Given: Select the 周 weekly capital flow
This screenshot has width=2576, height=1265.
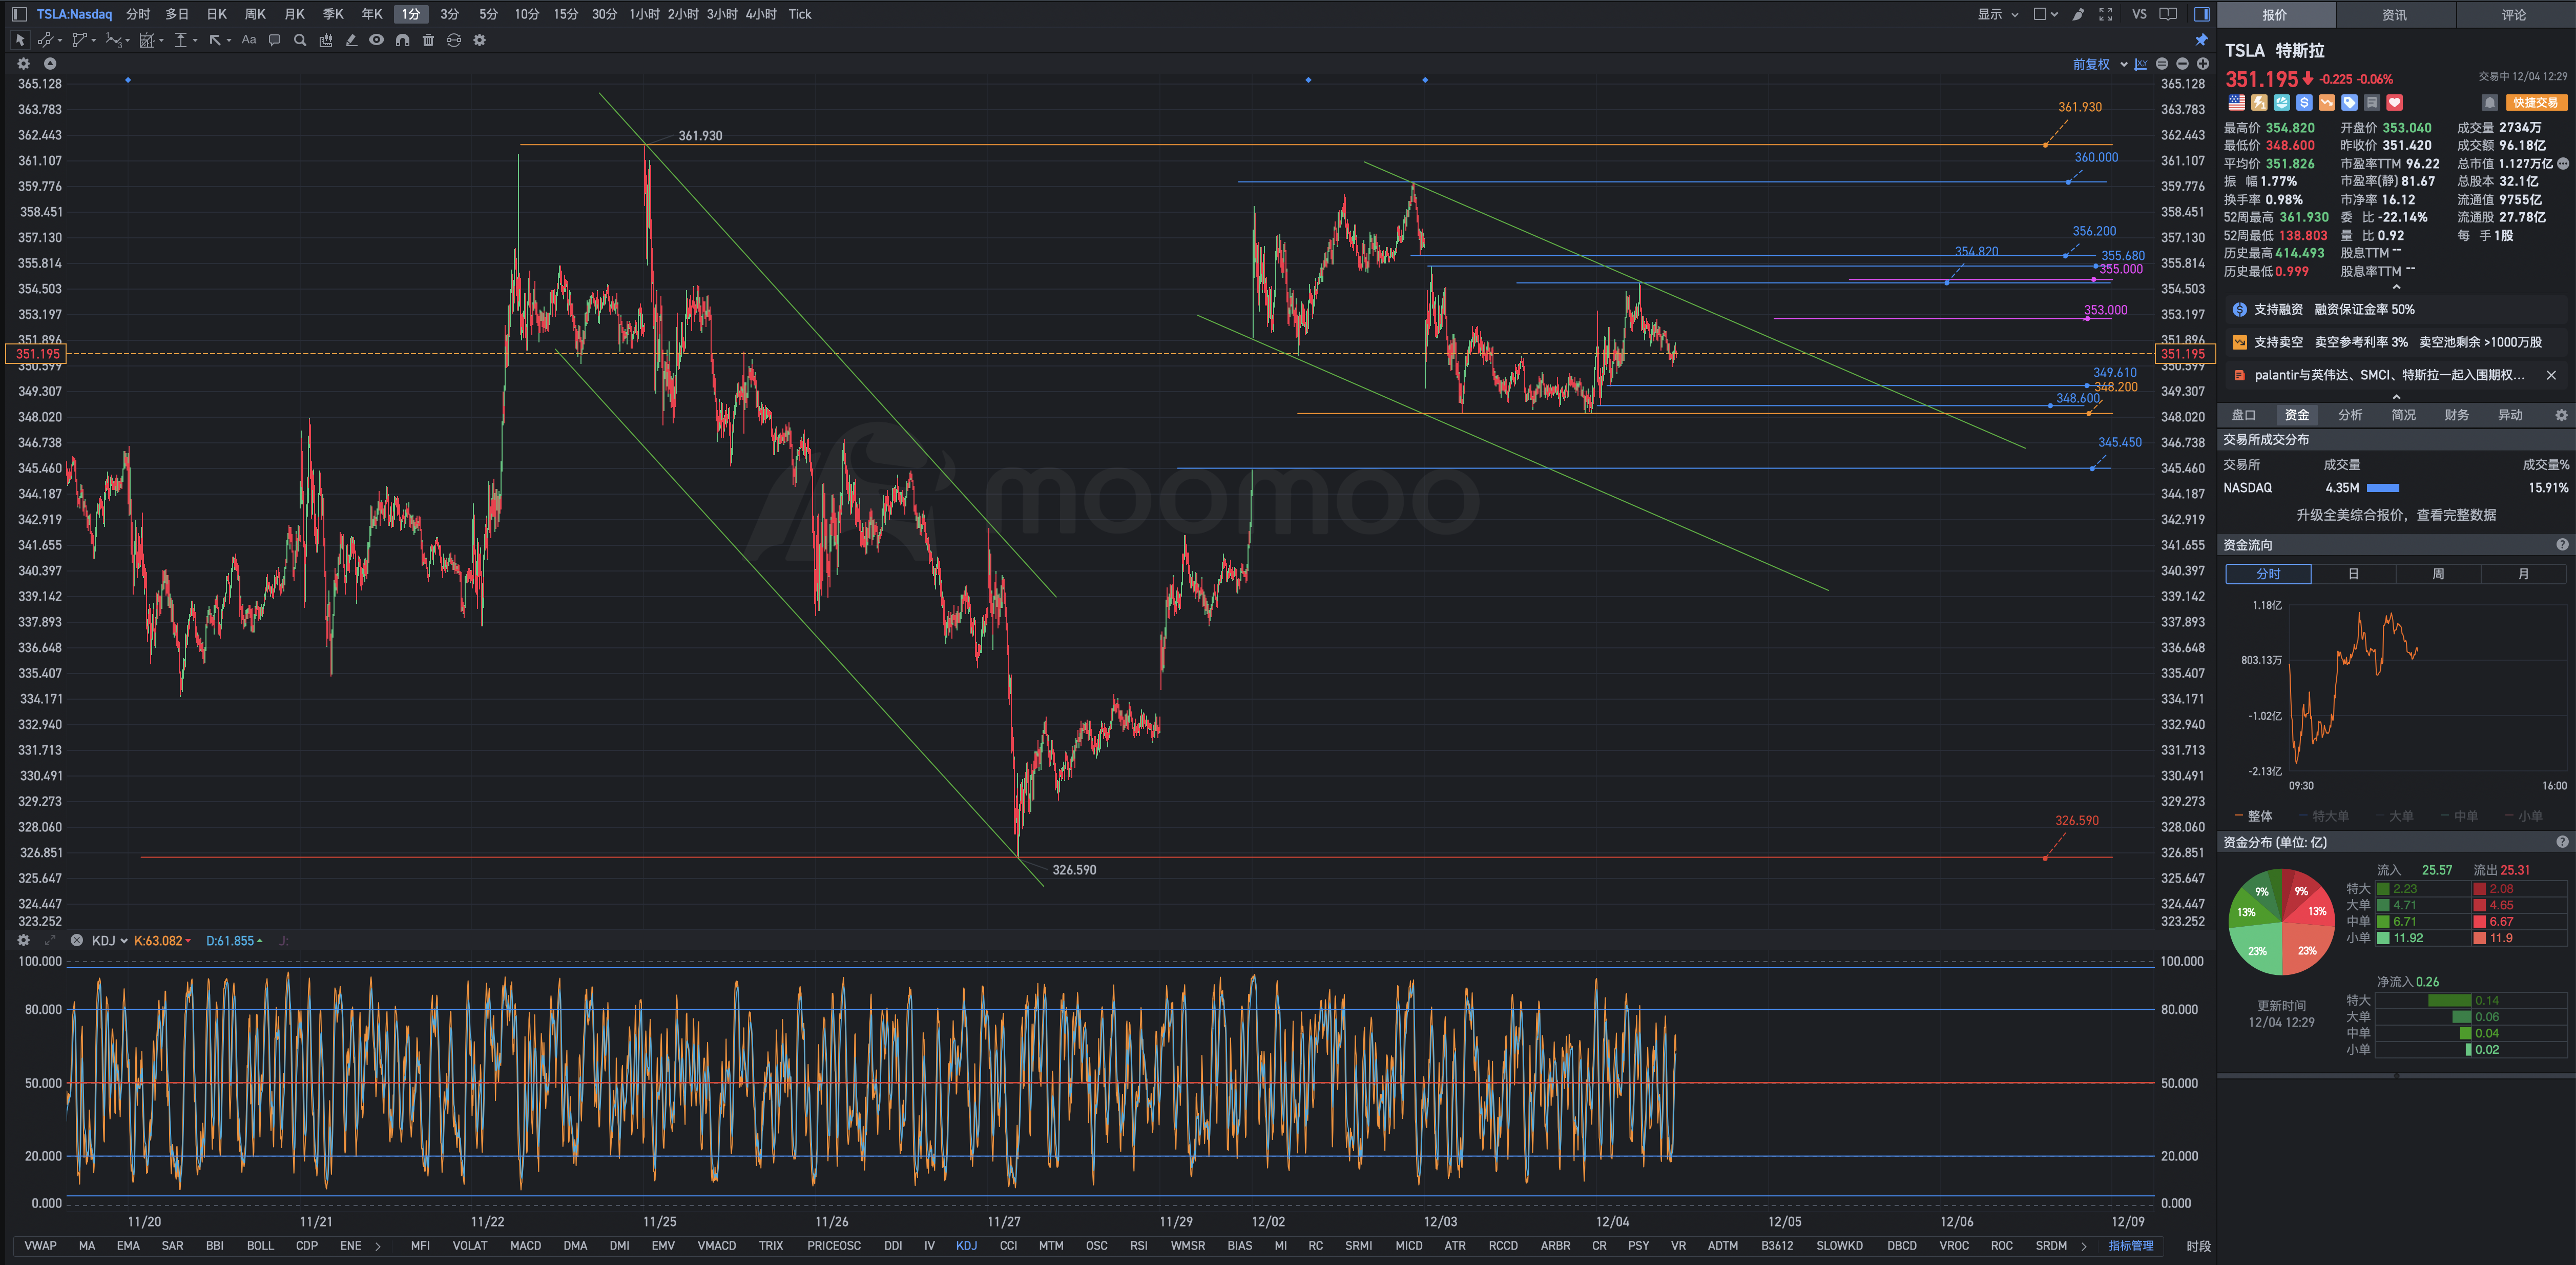Looking at the screenshot, I should click(2438, 574).
